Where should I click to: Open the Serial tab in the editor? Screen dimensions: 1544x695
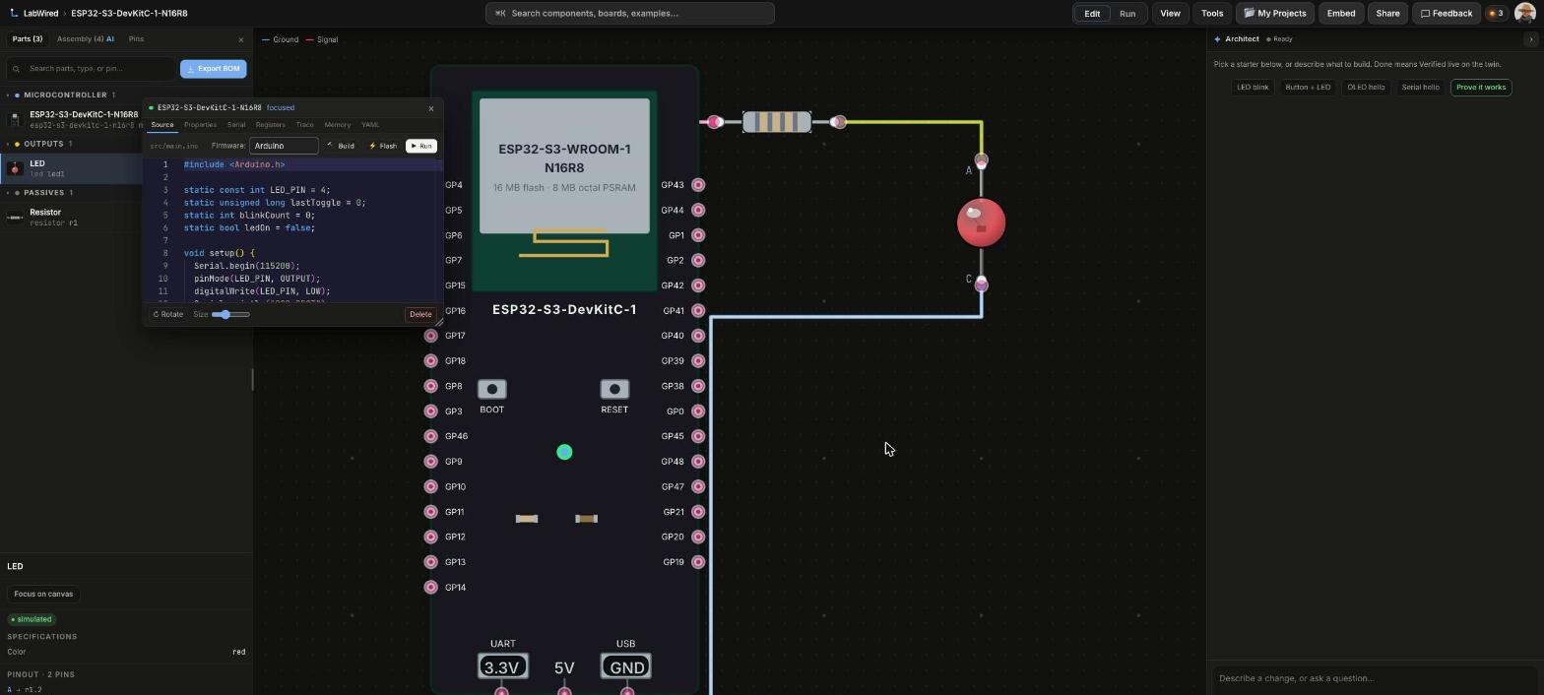pyautogui.click(x=236, y=125)
